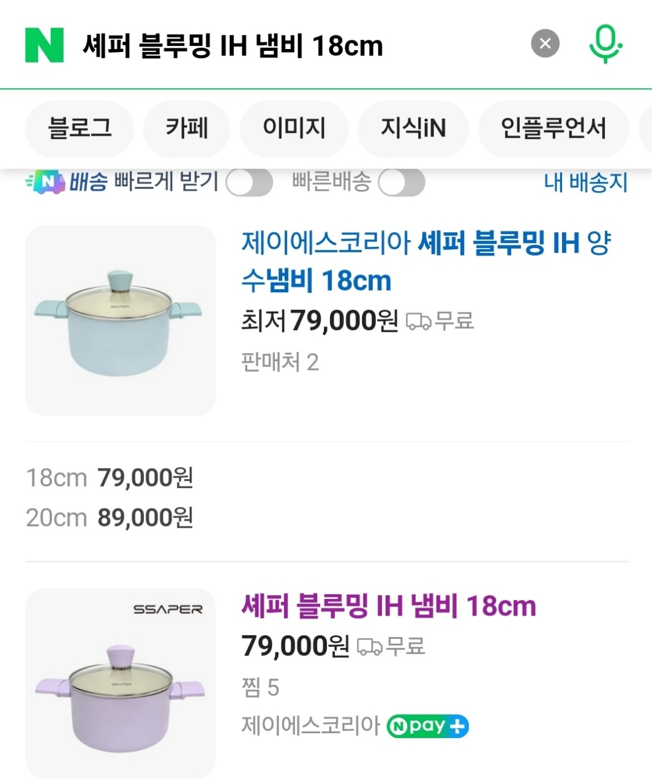Open the 카페 tab
652x784 pixels.
tap(187, 129)
